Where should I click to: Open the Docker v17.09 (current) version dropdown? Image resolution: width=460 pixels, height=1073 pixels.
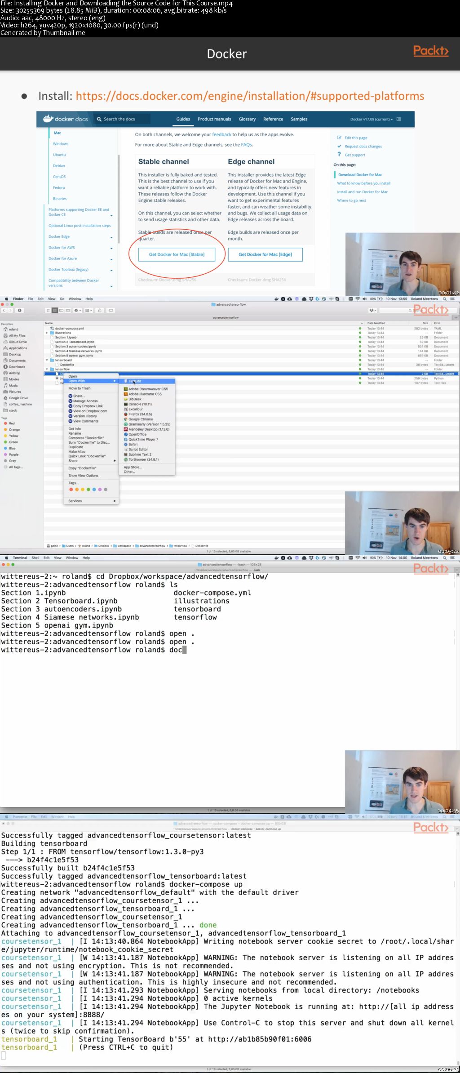tap(372, 119)
